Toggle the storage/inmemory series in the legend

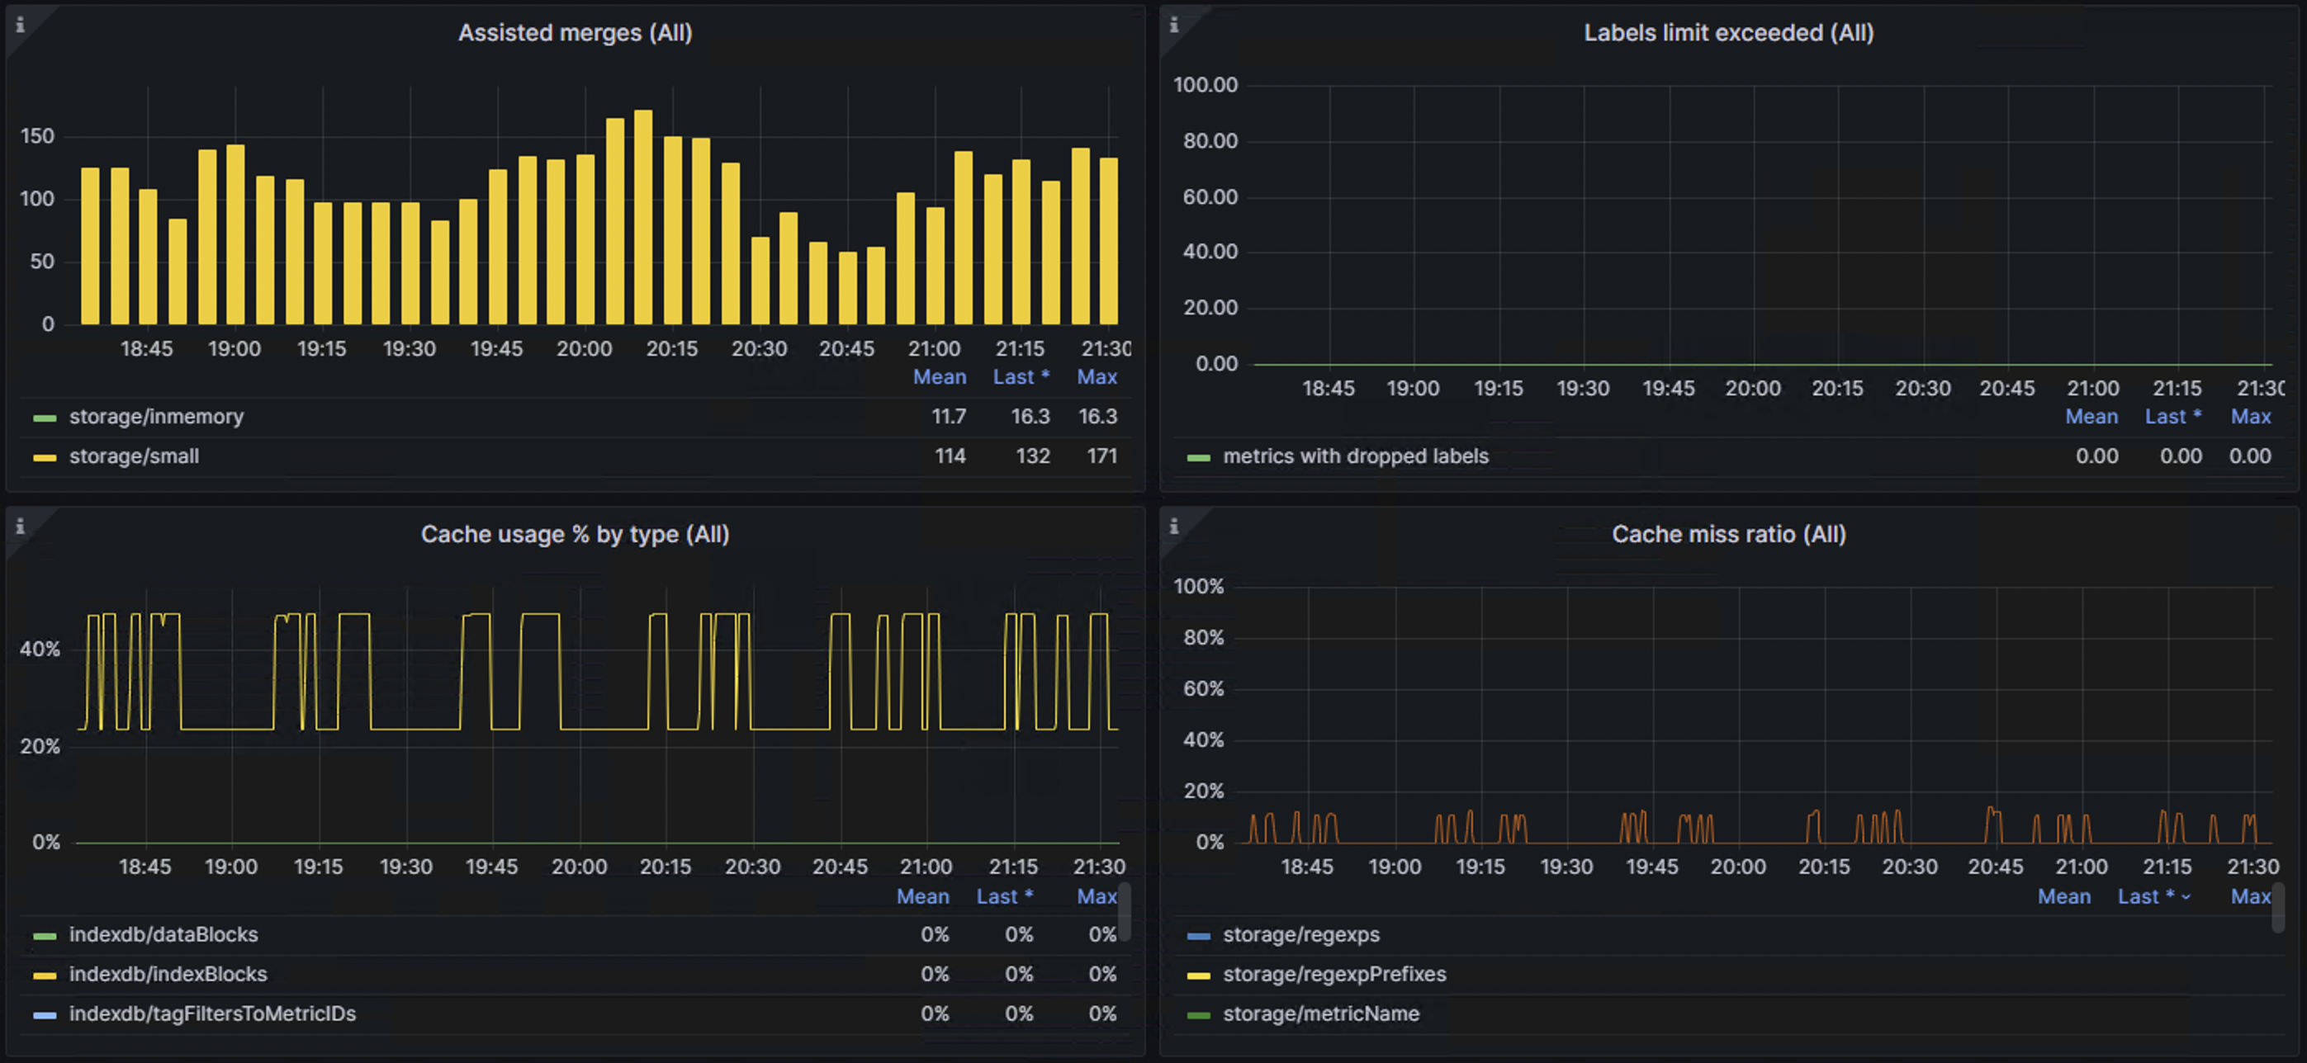coord(156,415)
